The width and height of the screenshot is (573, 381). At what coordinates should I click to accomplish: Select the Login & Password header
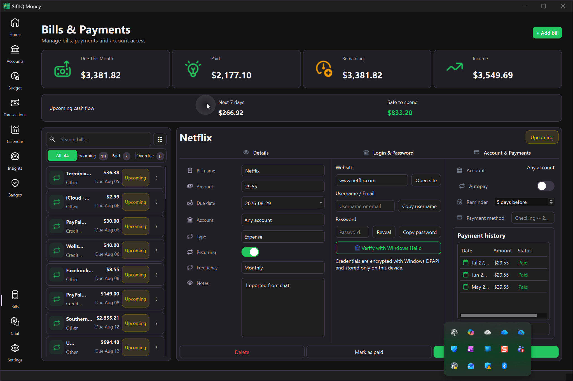coord(388,153)
